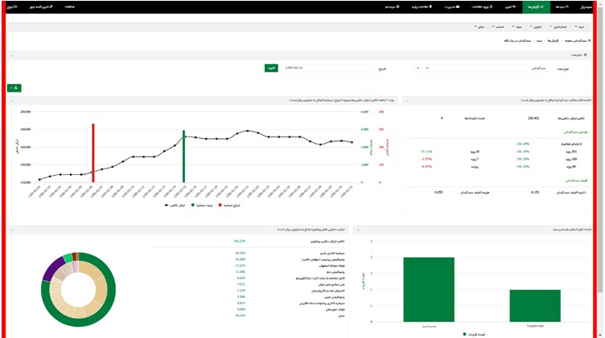This screenshot has height=338, width=605.
Task: Open the سبدها tab in top navigation
Action: (562, 7)
